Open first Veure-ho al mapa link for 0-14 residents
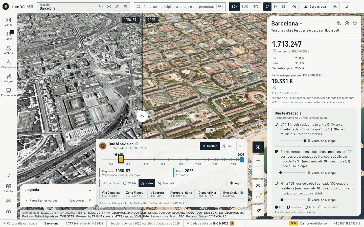Screen dimensions: 364x227 click(322, 141)
